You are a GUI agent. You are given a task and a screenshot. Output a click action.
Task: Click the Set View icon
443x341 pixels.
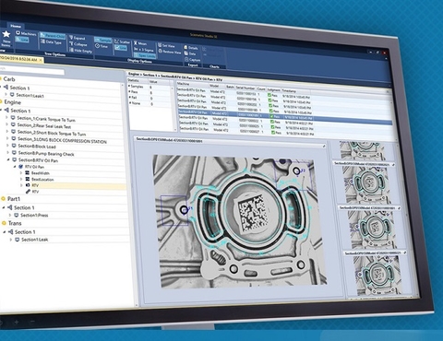[160, 45]
